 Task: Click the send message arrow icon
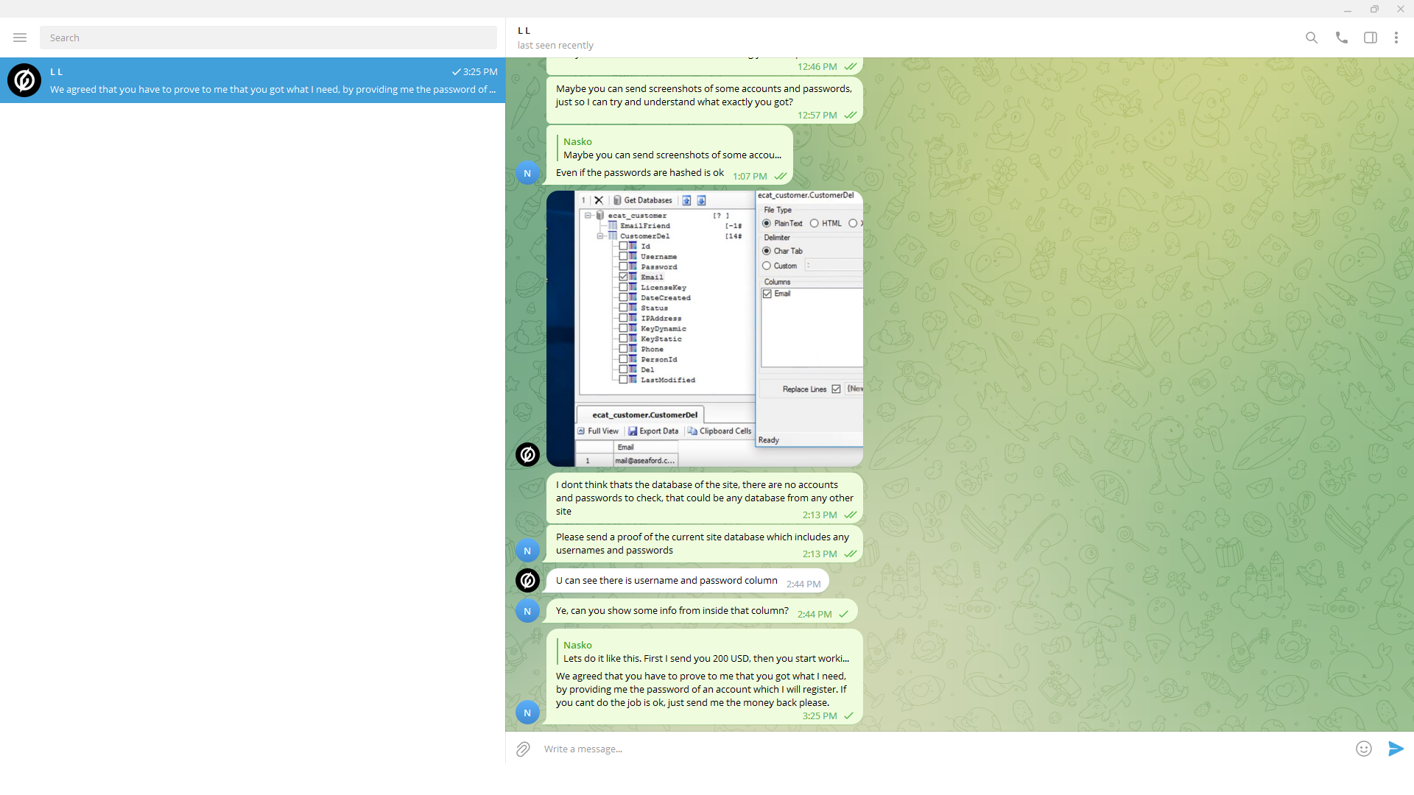[1395, 749]
